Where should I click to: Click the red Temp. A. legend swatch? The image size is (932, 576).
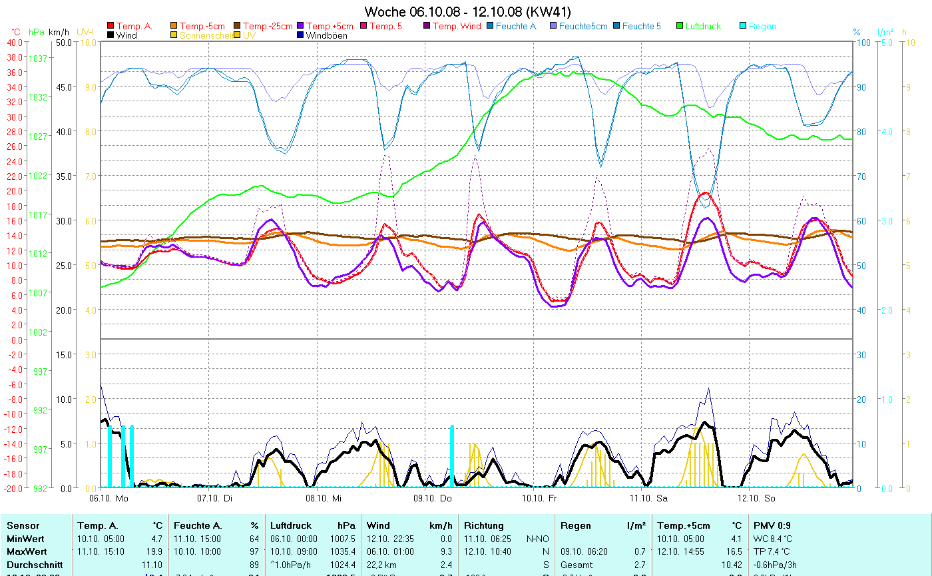(111, 27)
